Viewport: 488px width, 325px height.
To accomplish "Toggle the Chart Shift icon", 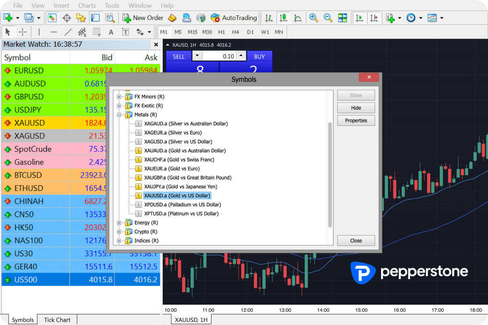I will pos(374,18).
